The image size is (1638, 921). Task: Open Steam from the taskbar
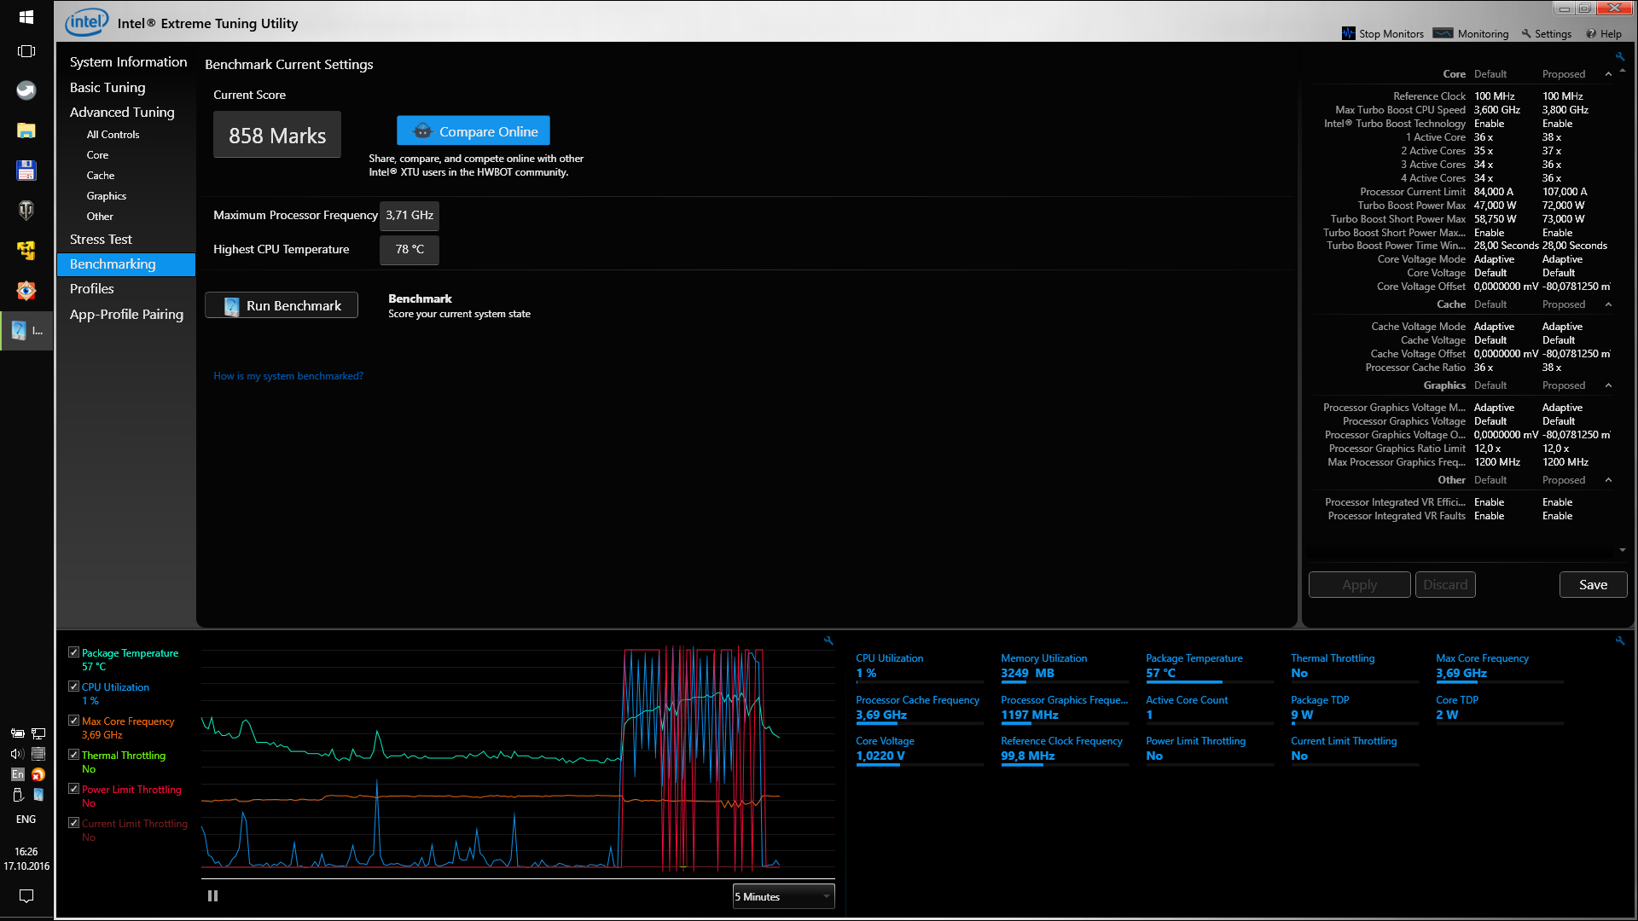26,90
